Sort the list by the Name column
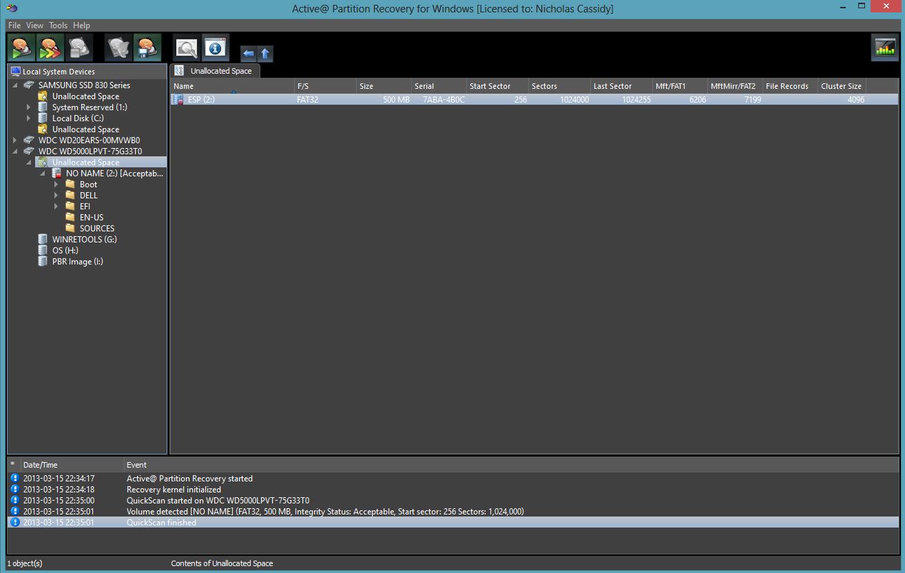This screenshot has width=905, height=573. pos(232,86)
